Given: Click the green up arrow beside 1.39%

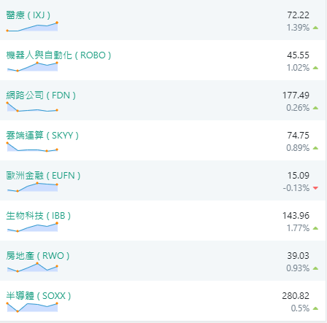Looking at the screenshot, I should (x=315, y=28).
